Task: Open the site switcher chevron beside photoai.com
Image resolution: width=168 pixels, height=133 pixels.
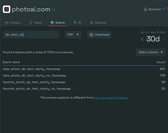Action: pyautogui.click(x=53, y=10)
